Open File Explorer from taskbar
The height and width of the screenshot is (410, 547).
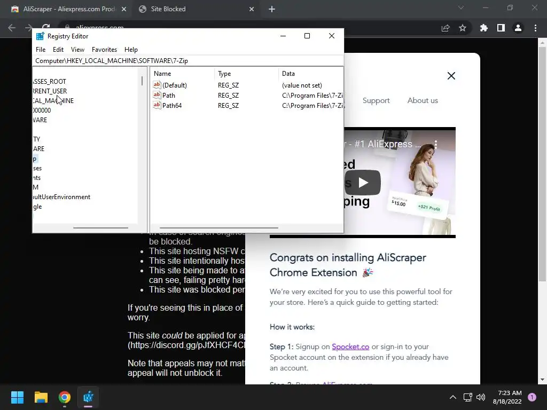41,397
